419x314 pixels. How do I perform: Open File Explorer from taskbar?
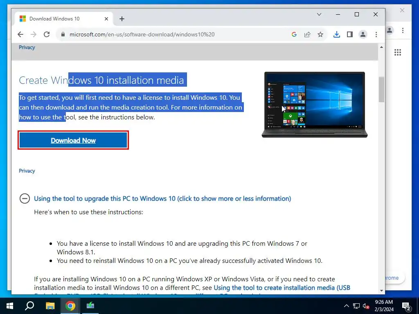pyautogui.click(x=50, y=306)
